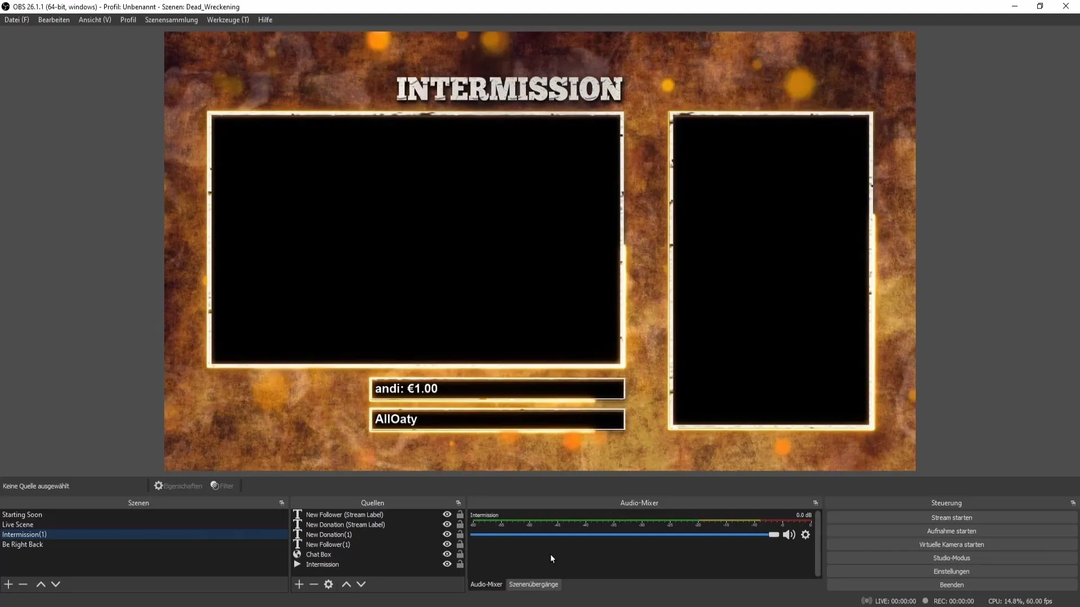Select the Intermission(1) scene
1080x607 pixels.
pyautogui.click(x=143, y=534)
